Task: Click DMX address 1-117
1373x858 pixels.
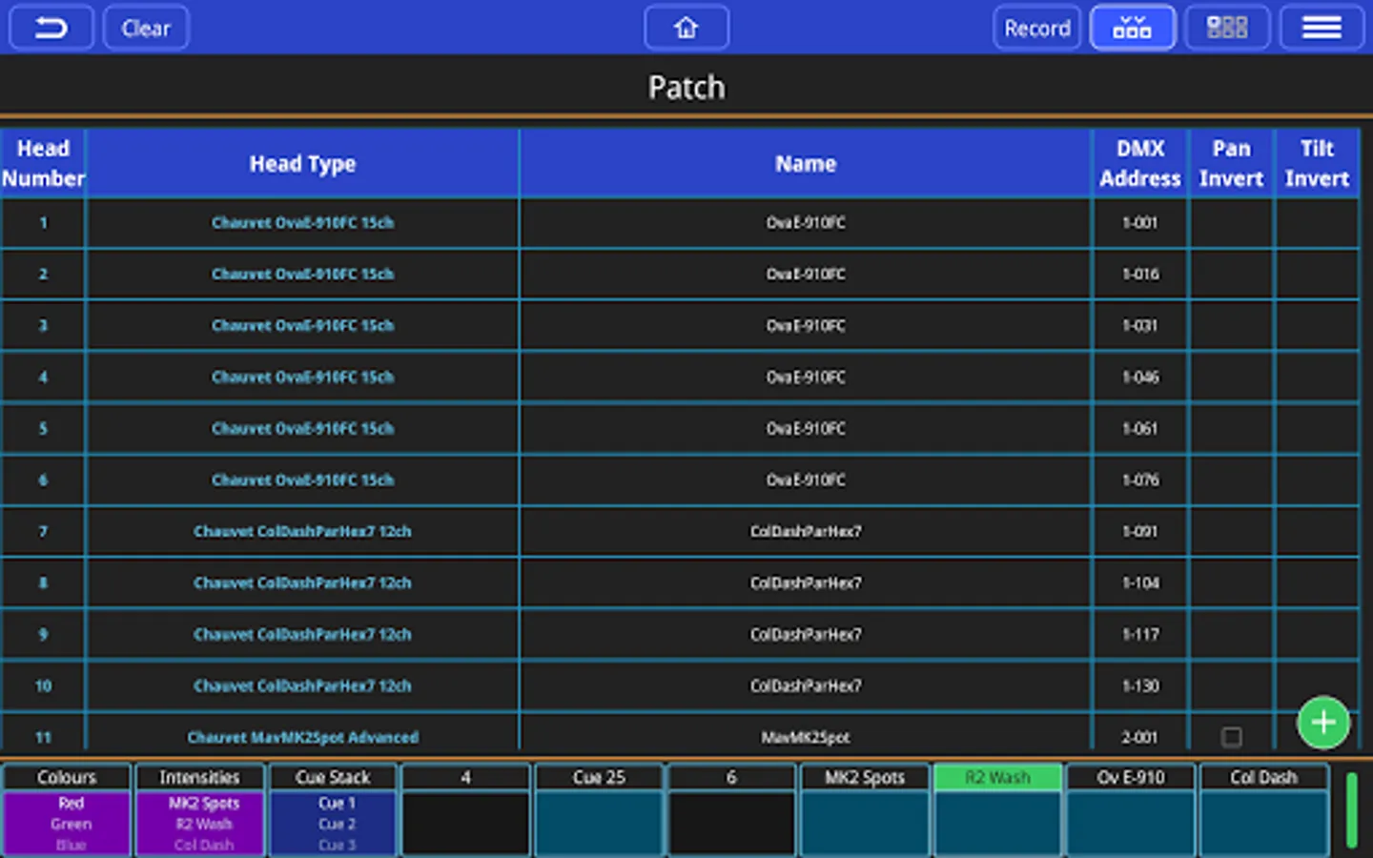Action: [x=1140, y=635]
